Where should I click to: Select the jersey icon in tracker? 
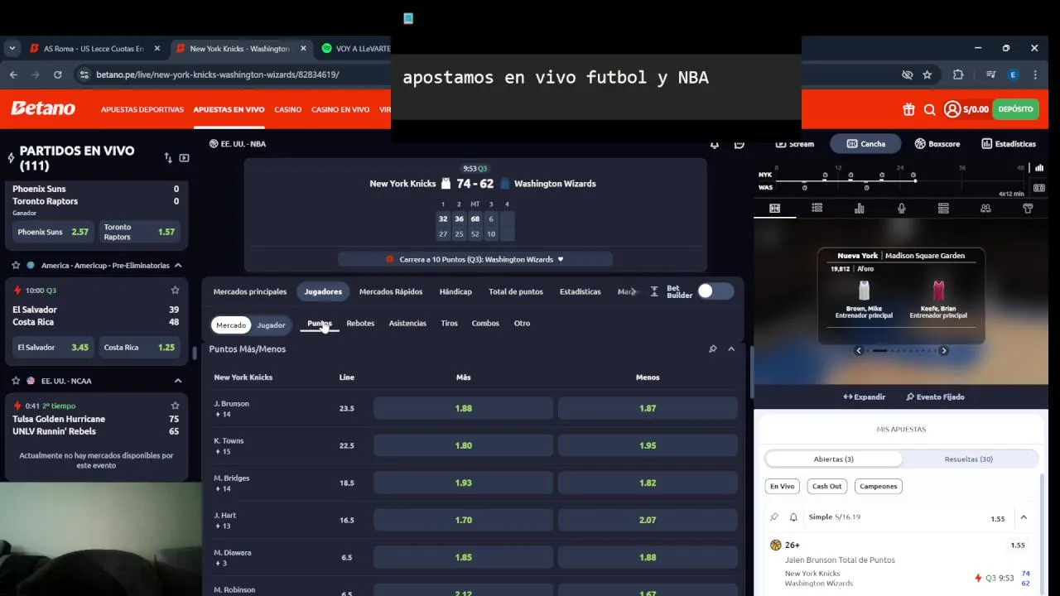1028,209
